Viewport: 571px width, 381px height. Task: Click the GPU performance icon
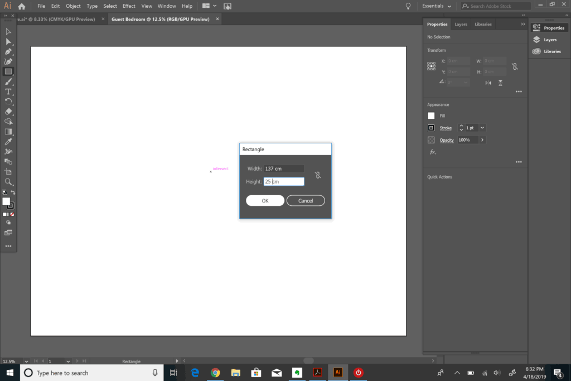228,6
